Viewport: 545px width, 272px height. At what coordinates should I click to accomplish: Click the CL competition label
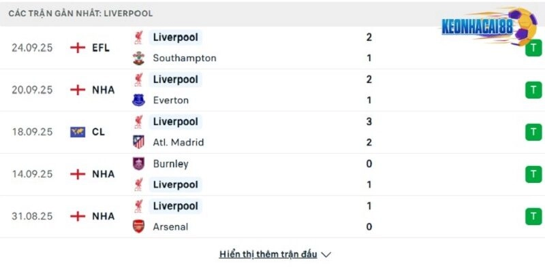coord(99,132)
